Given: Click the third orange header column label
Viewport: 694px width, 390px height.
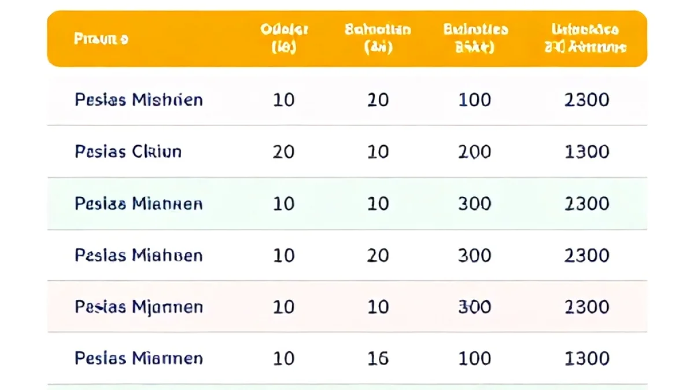Looking at the screenshot, I should coord(378,38).
